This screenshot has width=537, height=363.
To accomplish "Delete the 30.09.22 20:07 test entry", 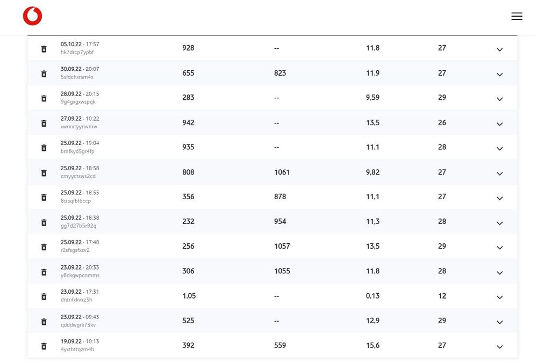I will [x=44, y=74].
